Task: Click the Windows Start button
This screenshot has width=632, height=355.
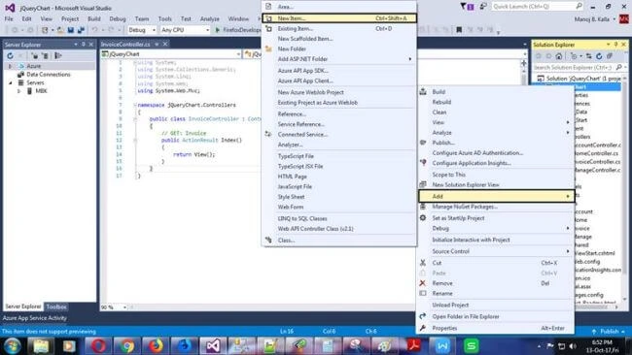Action: point(12,345)
